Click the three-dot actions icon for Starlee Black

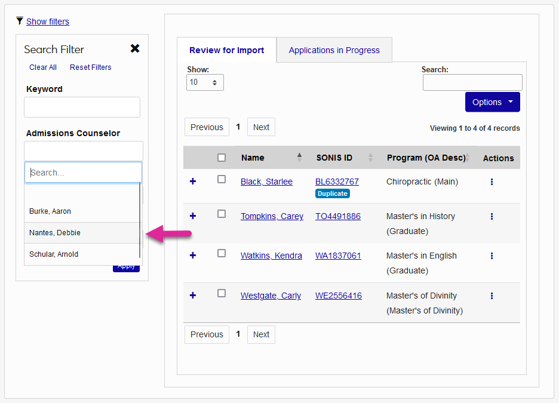click(x=492, y=181)
